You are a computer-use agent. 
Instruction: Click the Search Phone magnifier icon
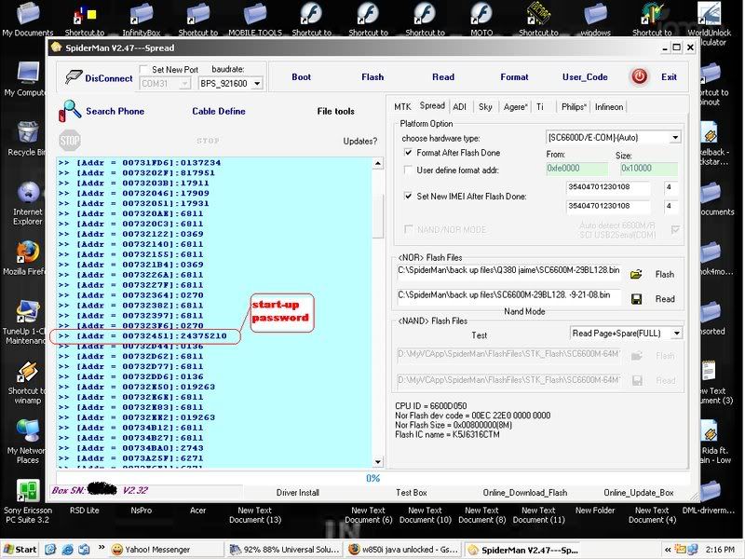[70, 111]
